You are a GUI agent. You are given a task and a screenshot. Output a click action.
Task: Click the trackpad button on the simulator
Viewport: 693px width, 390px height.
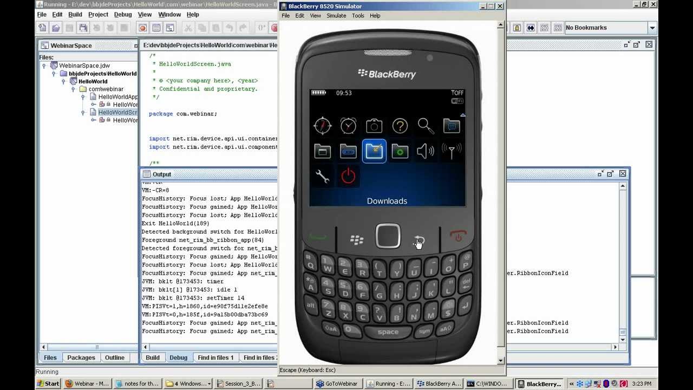(388, 237)
